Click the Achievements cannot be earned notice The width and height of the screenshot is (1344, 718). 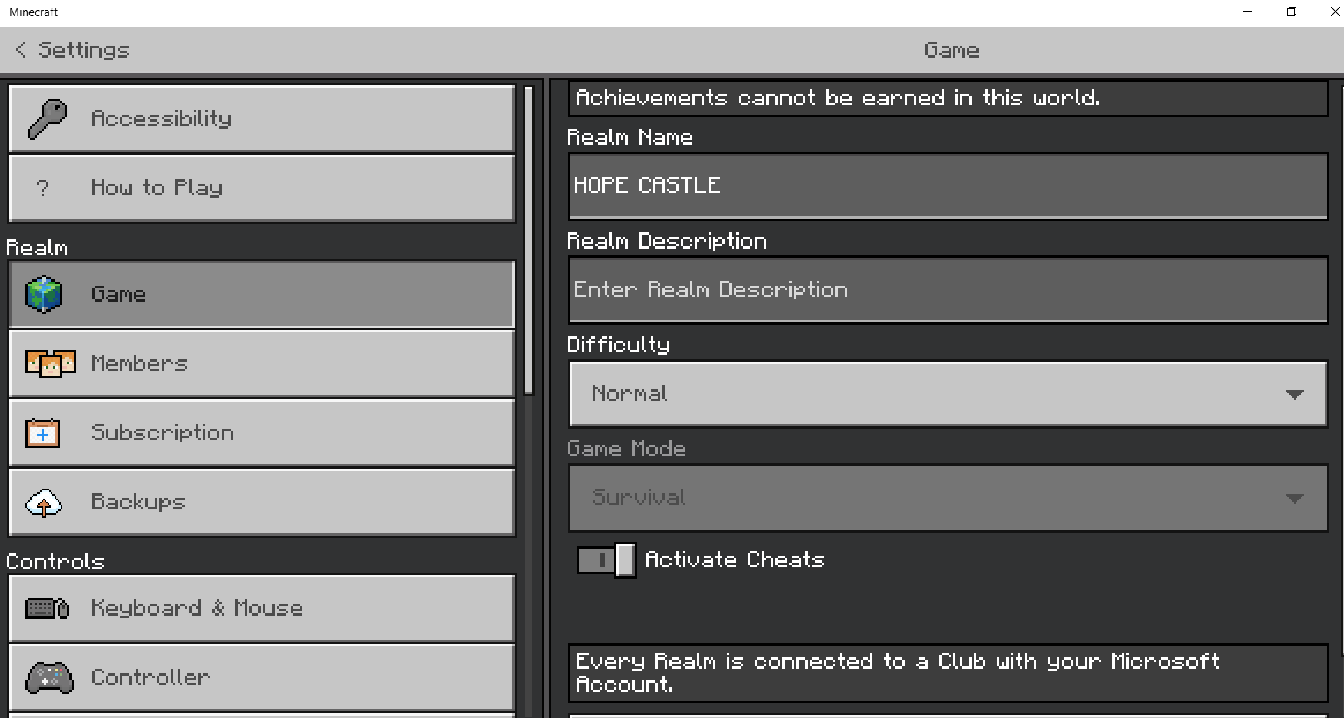click(948, 99)
